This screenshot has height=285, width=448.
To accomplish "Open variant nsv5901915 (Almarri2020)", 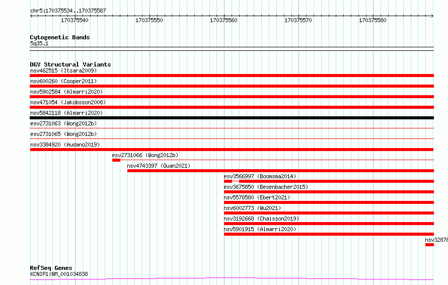I will point(260,229).
